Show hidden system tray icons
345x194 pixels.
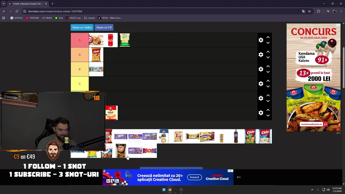tap(312, 190)
